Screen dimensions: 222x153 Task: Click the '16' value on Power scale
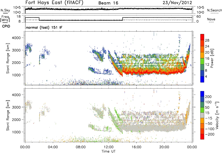pyautogui.click(x=207, y=59)
